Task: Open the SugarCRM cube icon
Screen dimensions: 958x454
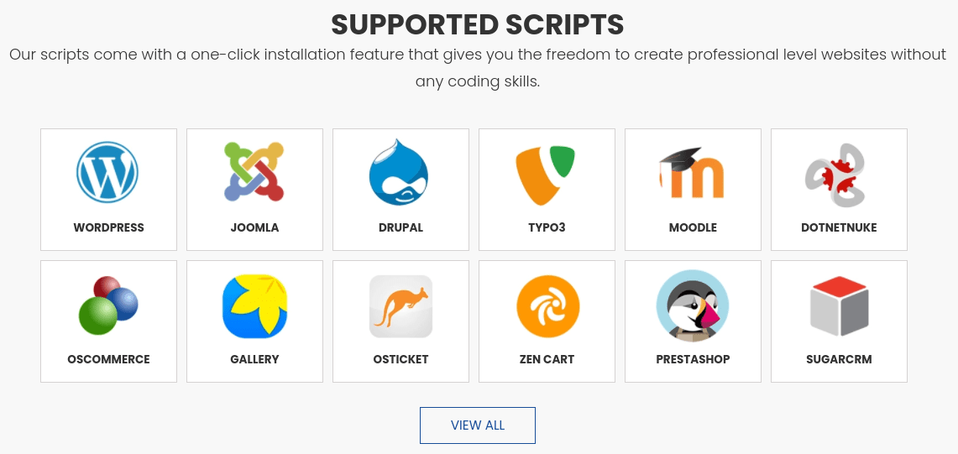Action: pos(838,306)
